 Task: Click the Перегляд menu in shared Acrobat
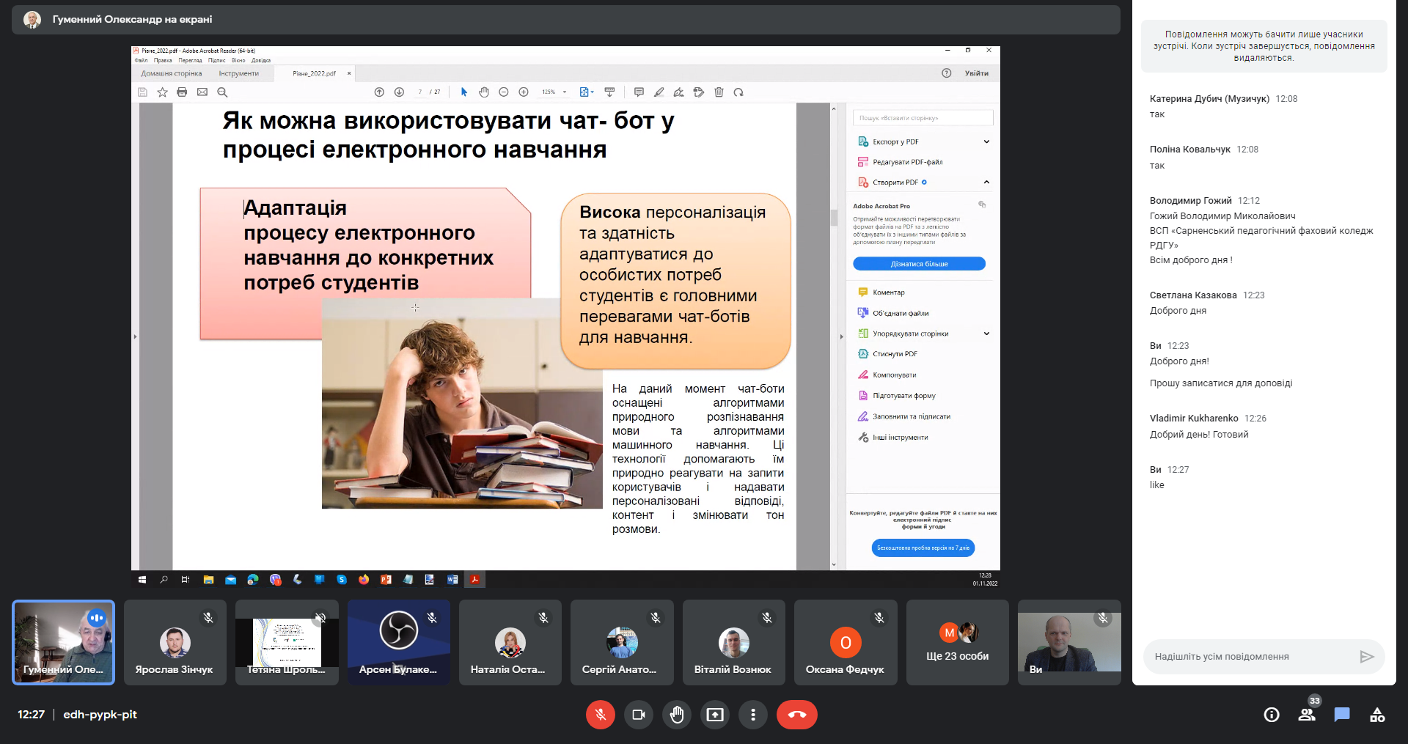point(190,61)
